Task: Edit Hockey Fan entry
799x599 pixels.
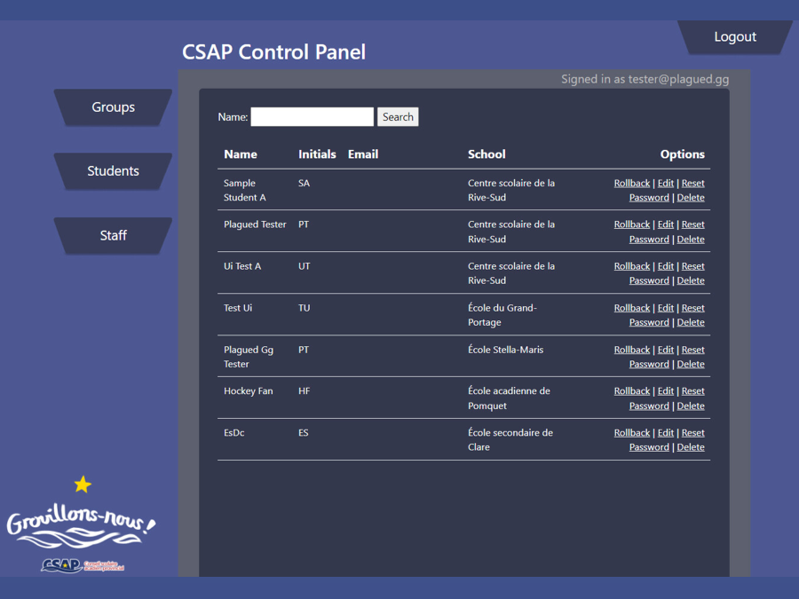Action: (x=666, y=391)
